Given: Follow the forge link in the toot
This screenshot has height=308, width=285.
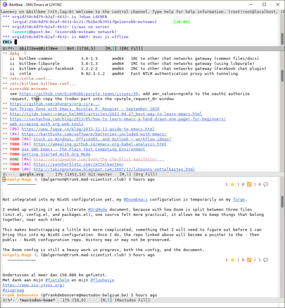Looking at the screenshot, I should coord(239,200).
